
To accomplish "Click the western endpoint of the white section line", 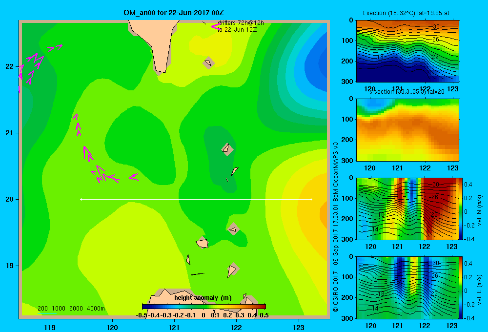I will coord(81,199).
